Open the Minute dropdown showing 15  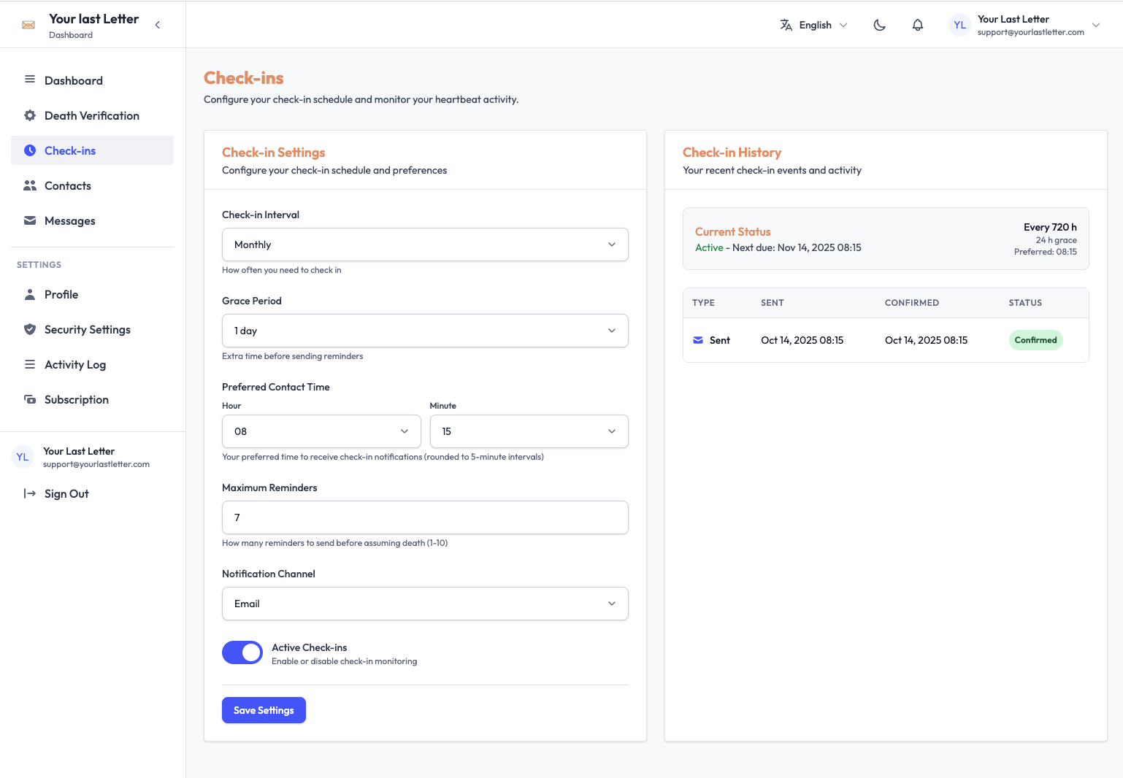pyautogui.click(x=529, y=431)
